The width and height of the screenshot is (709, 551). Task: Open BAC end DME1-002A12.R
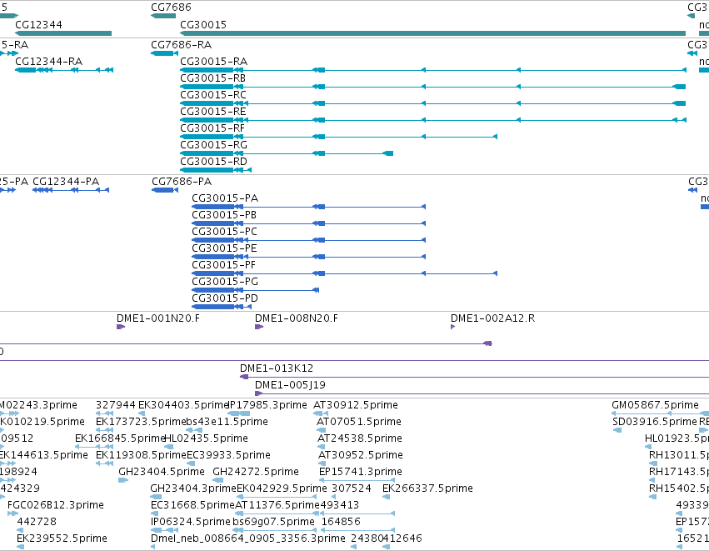(x=493, y=318)
